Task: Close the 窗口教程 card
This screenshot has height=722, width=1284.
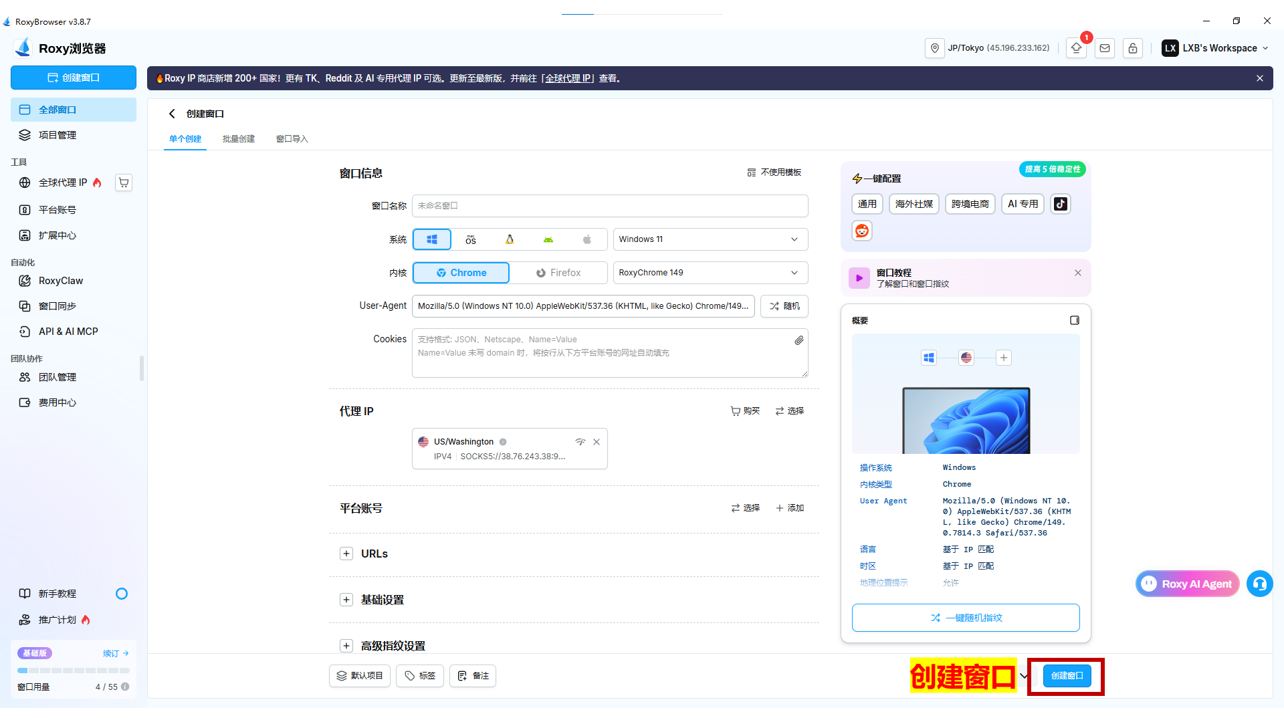Action: pos(1078,273)
